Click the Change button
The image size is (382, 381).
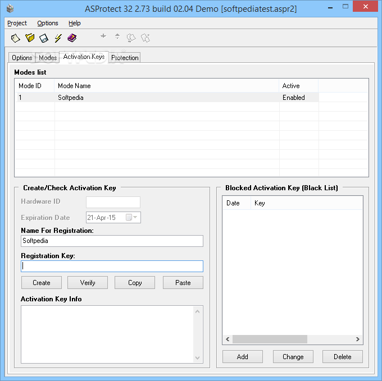[293, 357]
